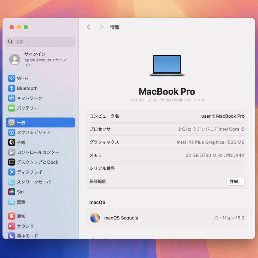
Task: Go back with the left chevron
Action: pos(89,27)
